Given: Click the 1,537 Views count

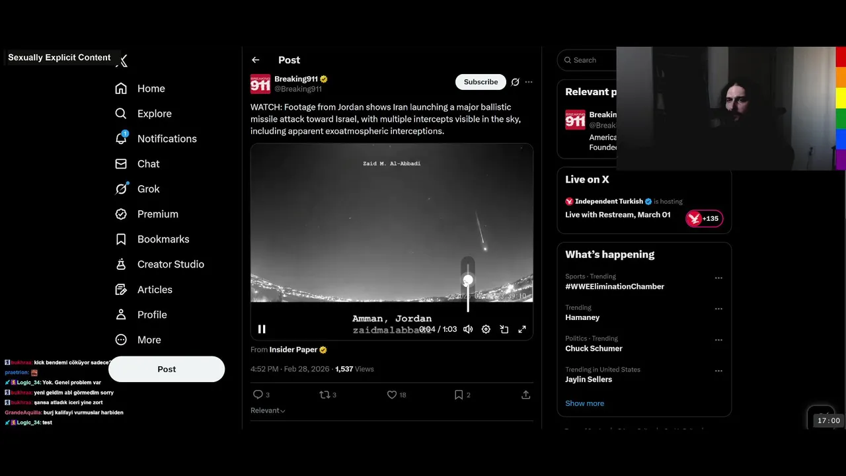Looking at the screenshot, I should [x=354, y=369].
